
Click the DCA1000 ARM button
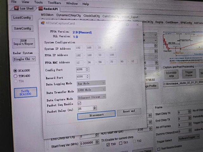coord(171,75)
